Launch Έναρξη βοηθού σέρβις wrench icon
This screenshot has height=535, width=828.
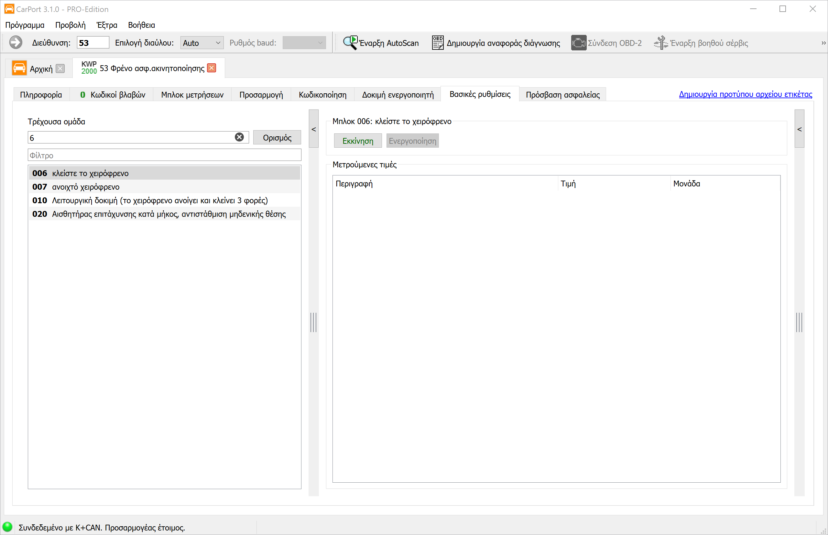click(x=661, y=43)
